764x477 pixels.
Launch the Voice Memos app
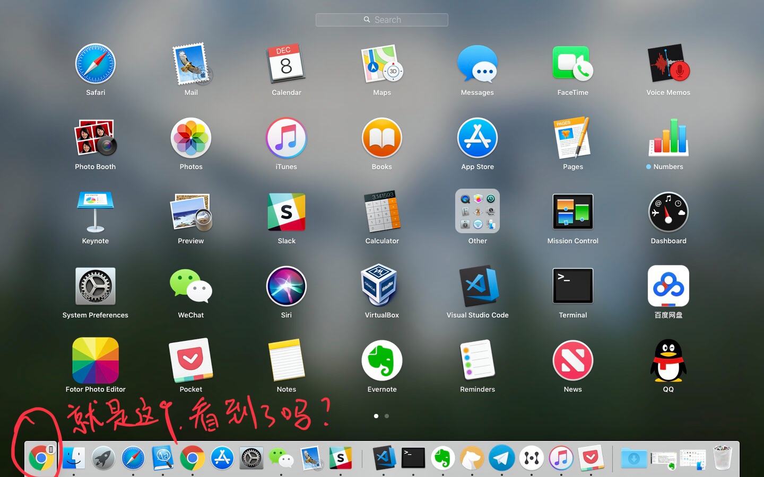668,64
